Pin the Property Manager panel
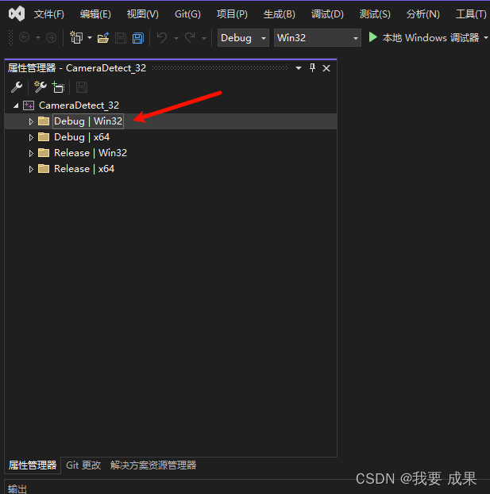 [312, 68]
